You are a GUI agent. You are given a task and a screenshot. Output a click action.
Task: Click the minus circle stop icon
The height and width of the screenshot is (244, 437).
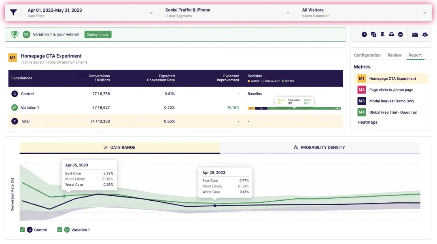400,34
